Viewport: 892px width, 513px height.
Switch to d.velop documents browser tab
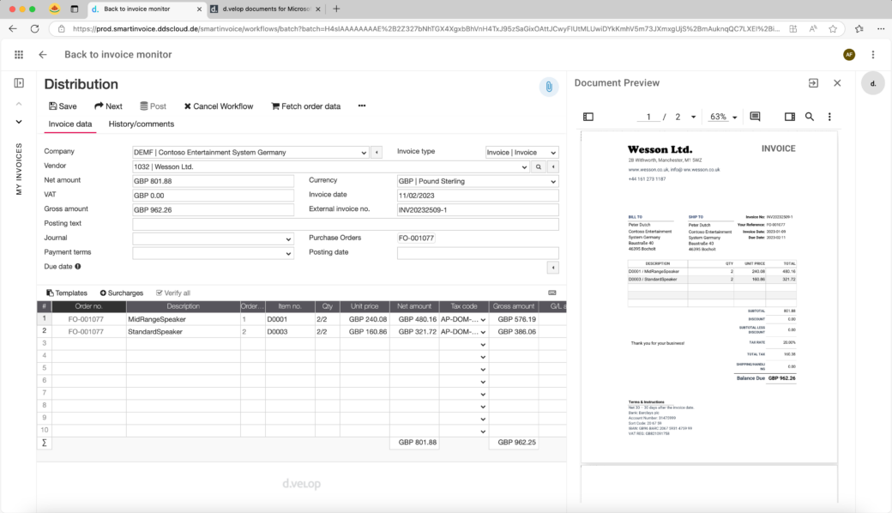click(x=266, y=9)
